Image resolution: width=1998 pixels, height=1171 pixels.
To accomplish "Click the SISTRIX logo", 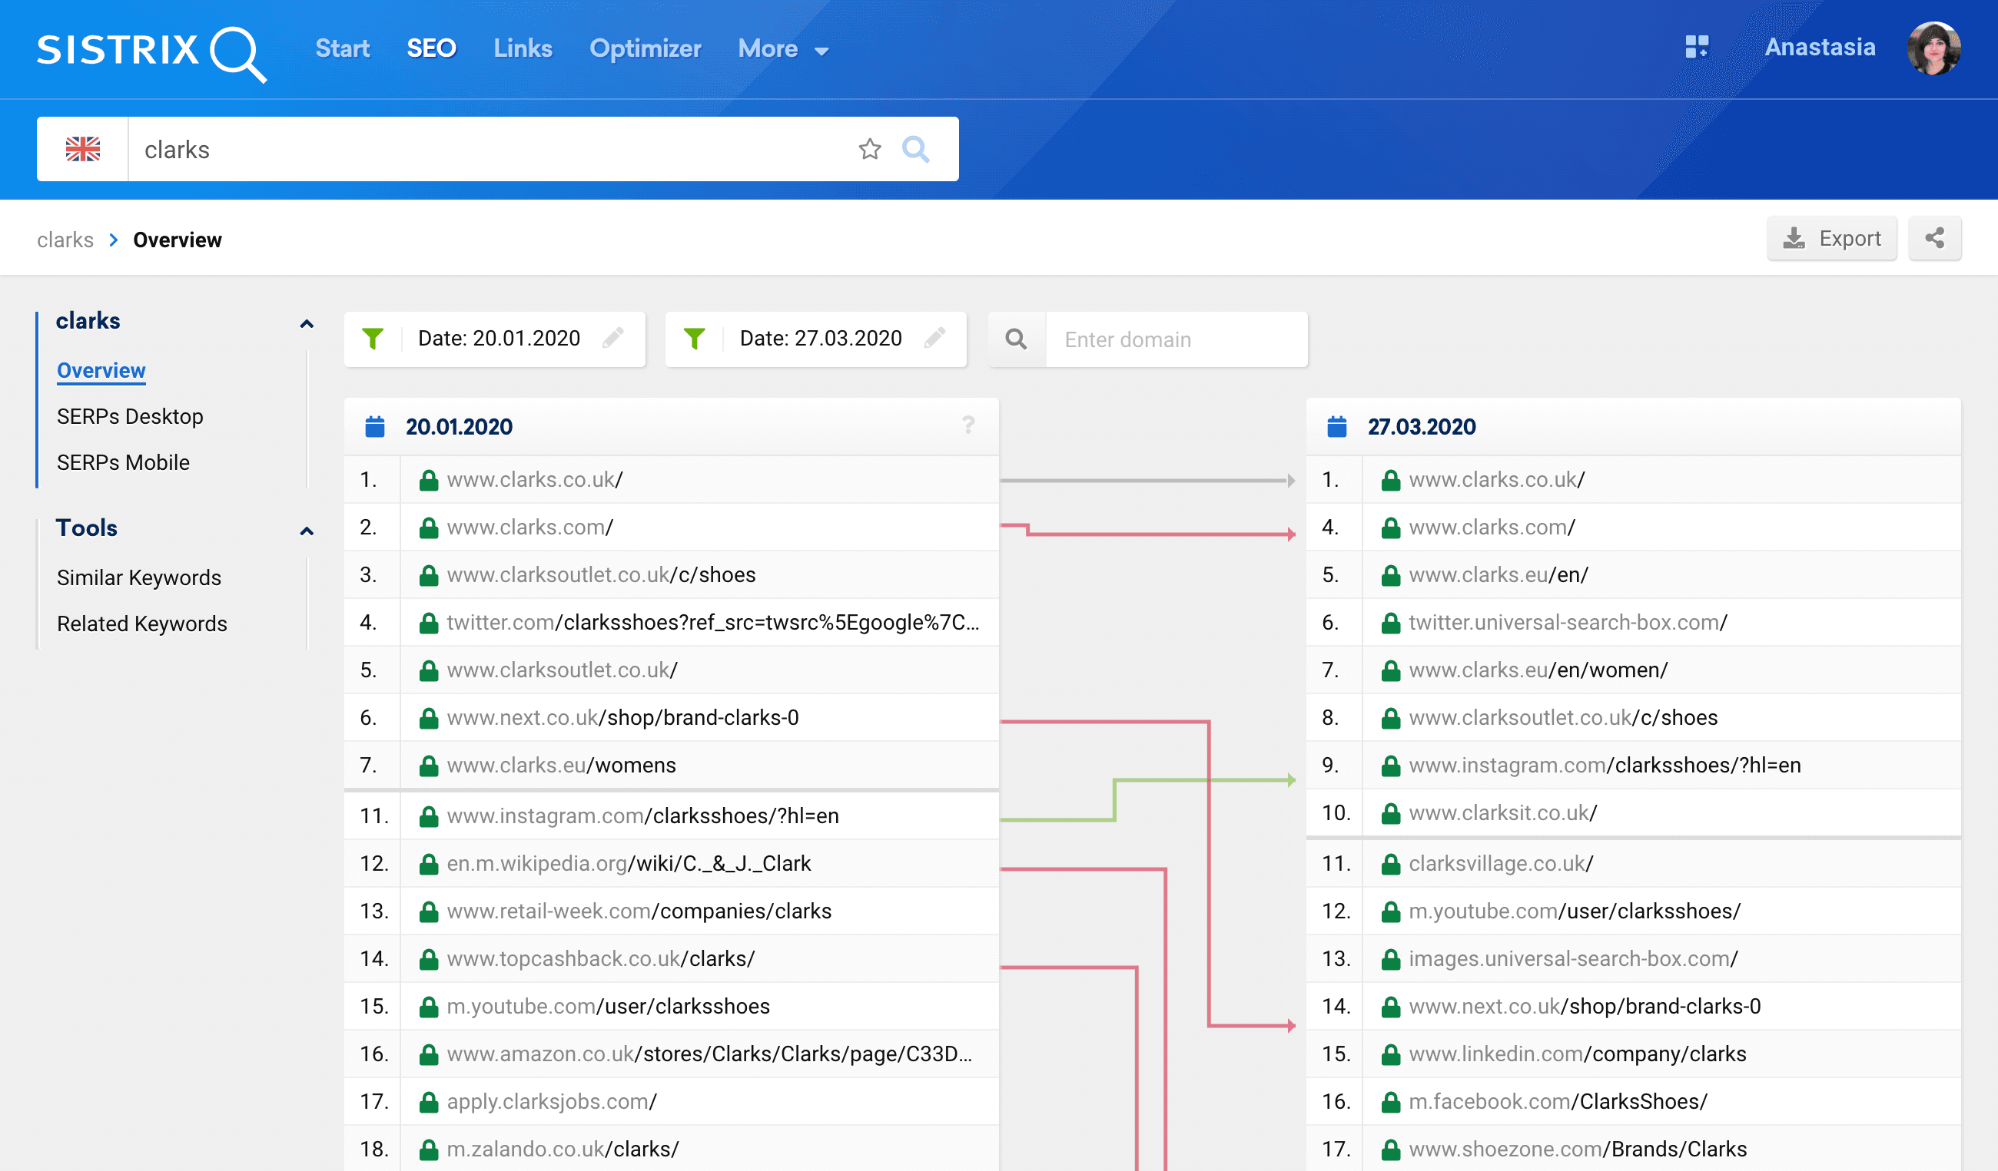I will pyautogui.click(x=151, y=52).
